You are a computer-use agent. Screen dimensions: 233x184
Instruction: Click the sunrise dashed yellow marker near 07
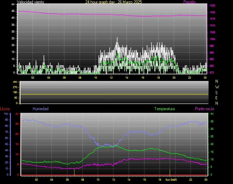[74, 173]
